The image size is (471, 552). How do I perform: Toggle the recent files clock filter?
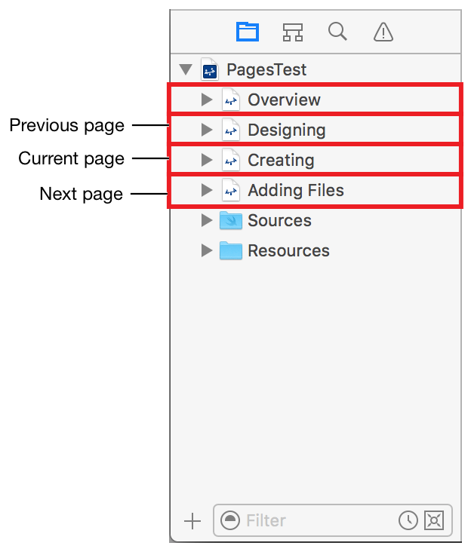click(408, 520)
